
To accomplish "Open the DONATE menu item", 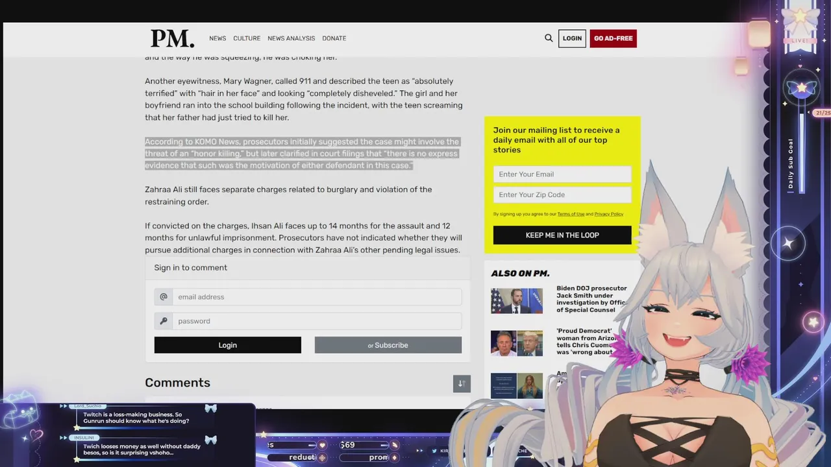I will pos(334,38).
